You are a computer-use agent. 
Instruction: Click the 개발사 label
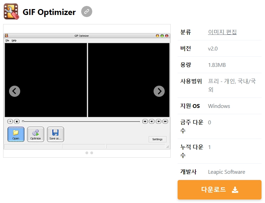tap(188, 172)
